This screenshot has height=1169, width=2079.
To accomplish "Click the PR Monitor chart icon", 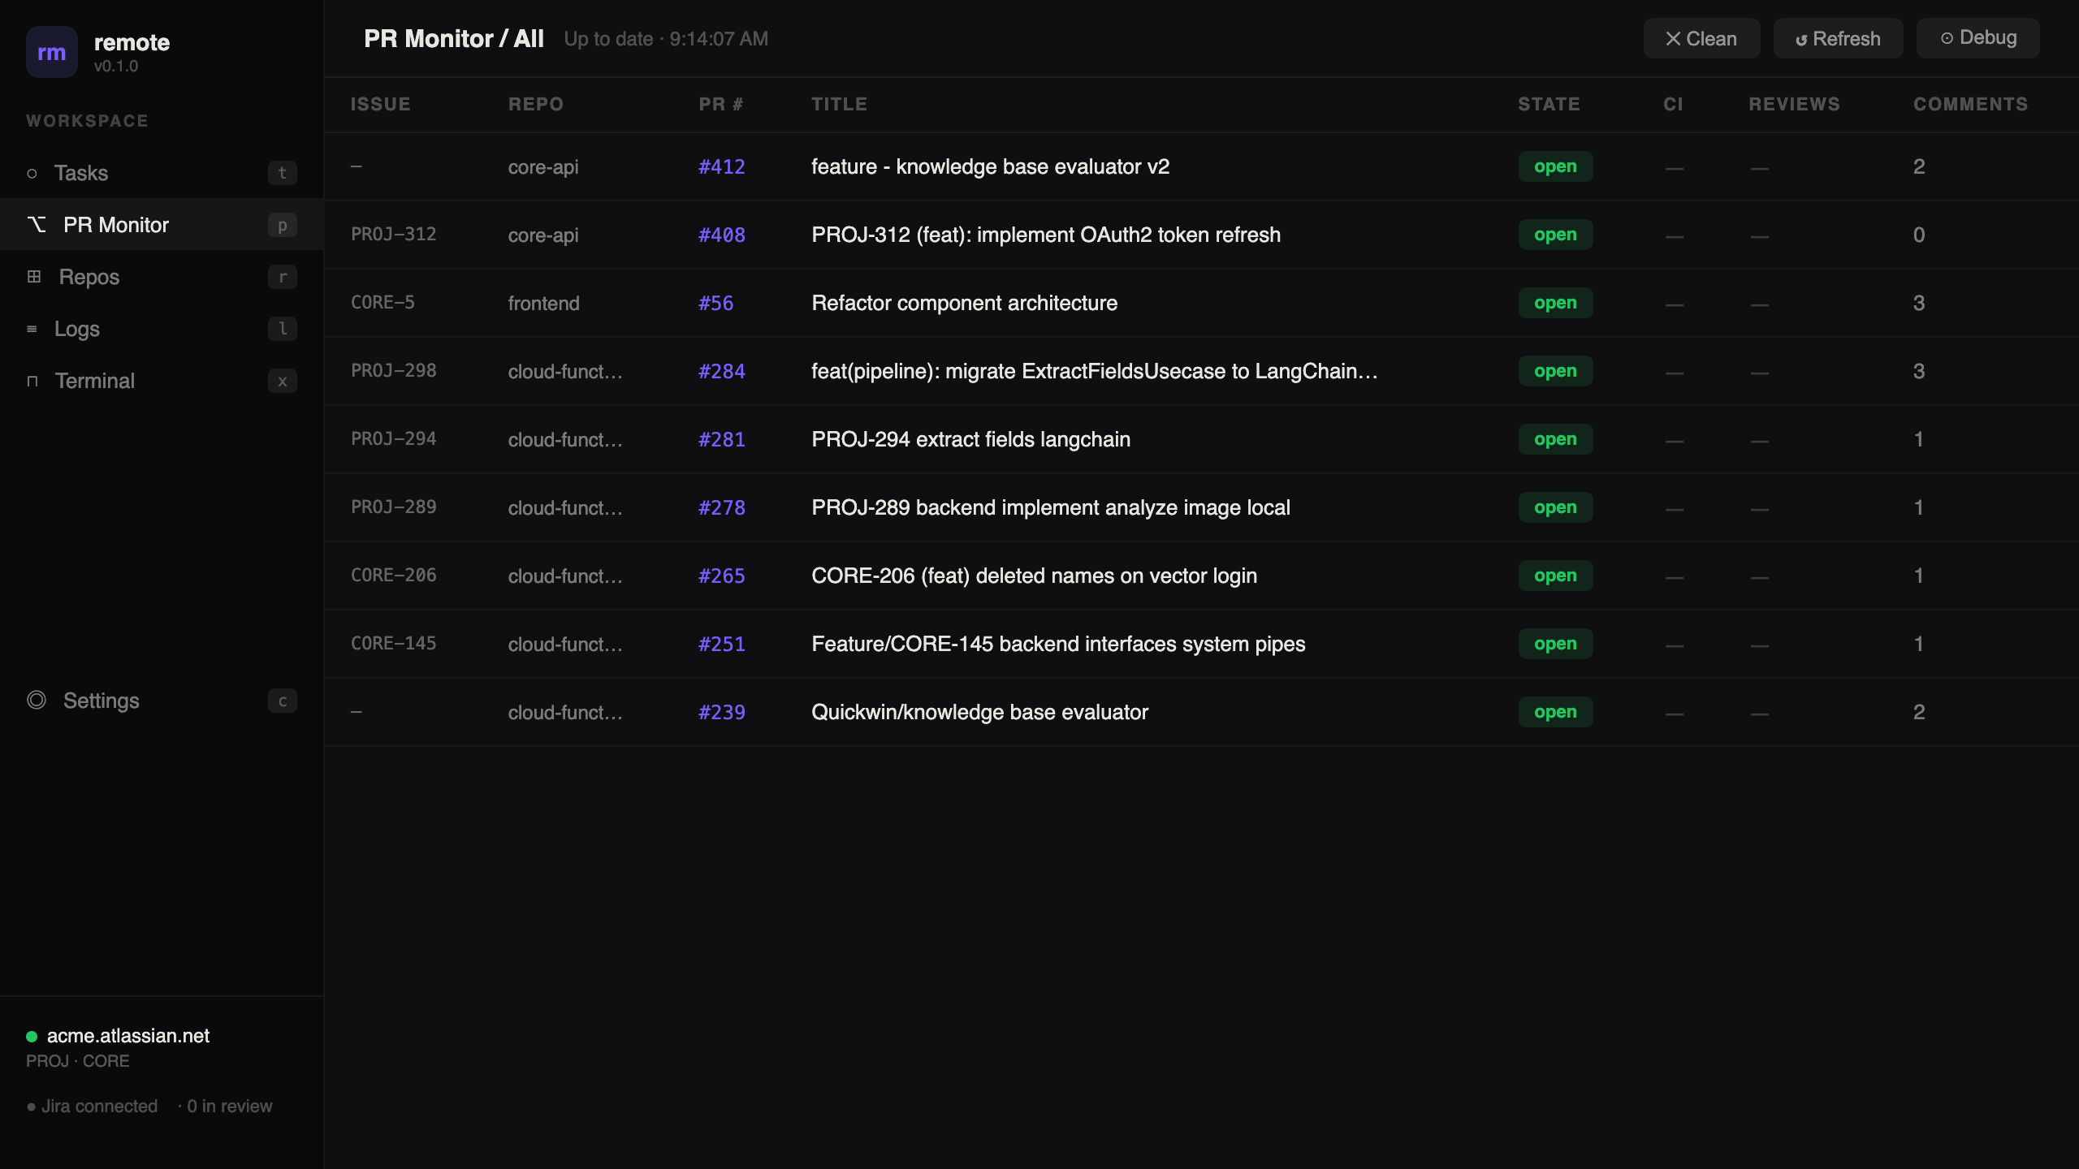I will [37, 225].
